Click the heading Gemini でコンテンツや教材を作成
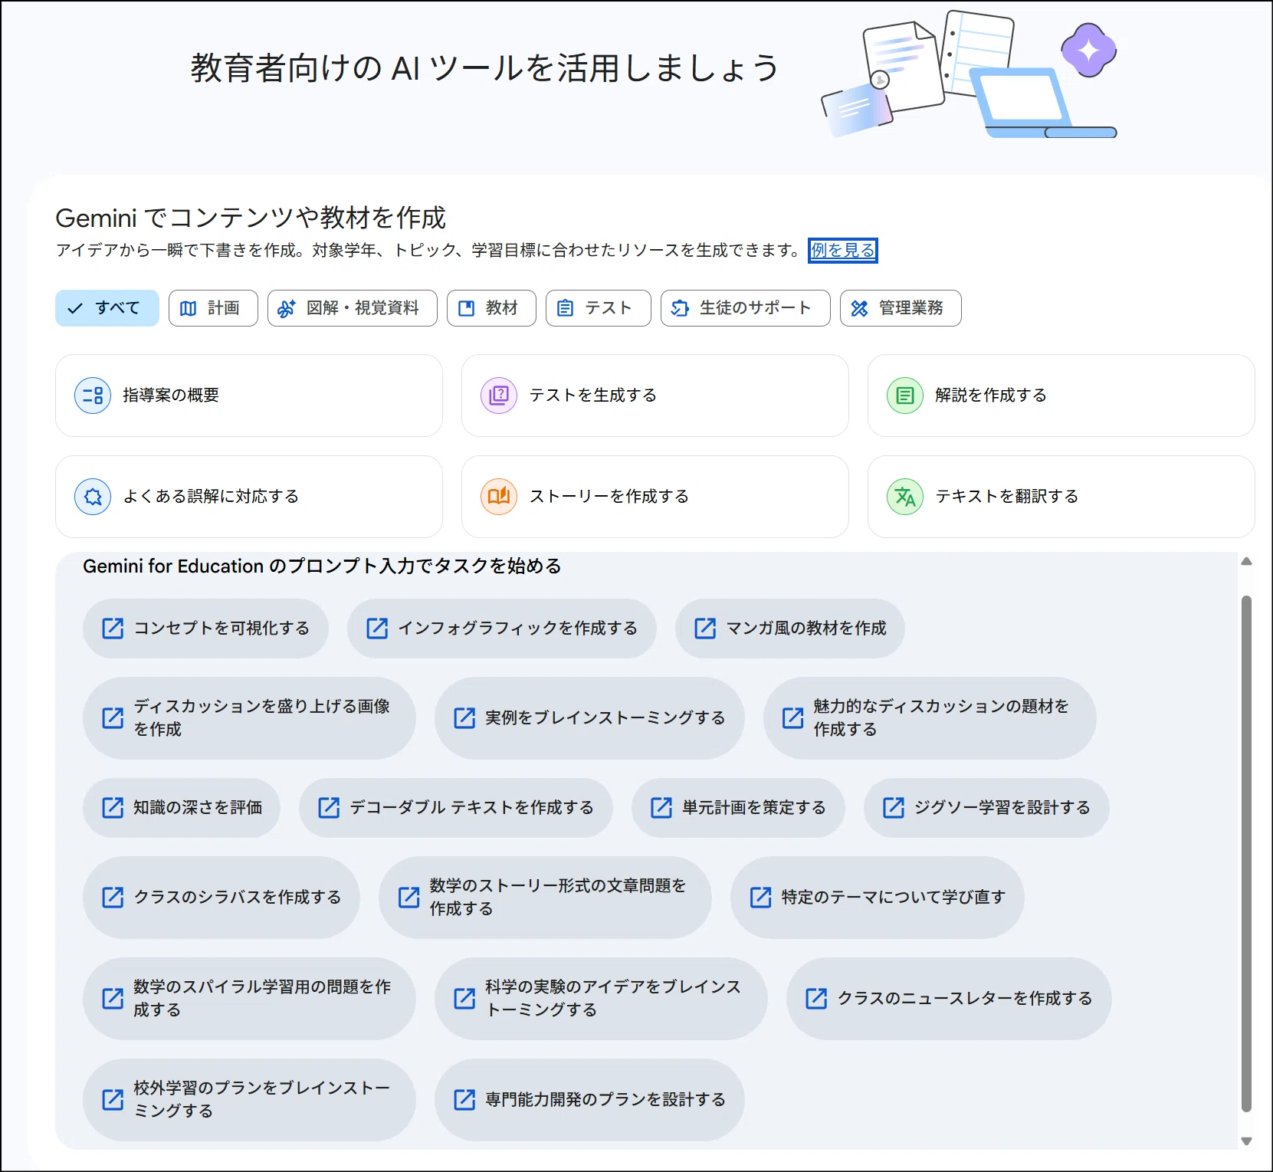Screen dimensions: 1273x1172 point(251,218)
